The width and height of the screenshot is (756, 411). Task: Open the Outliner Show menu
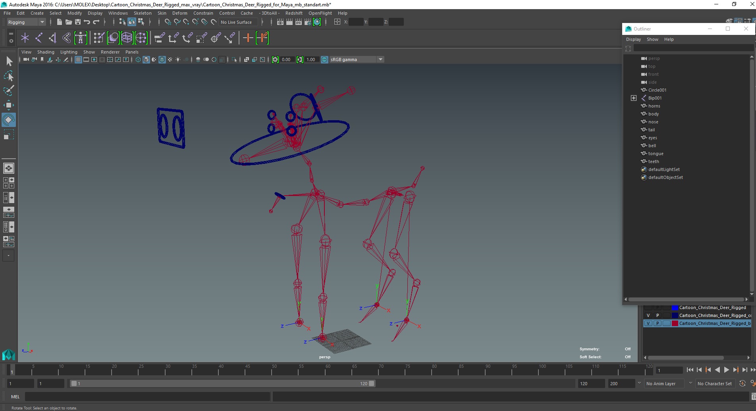coord(652,39)
